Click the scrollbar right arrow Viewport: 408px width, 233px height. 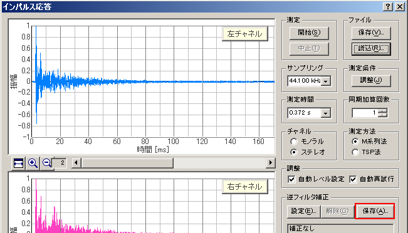(271, 163)
